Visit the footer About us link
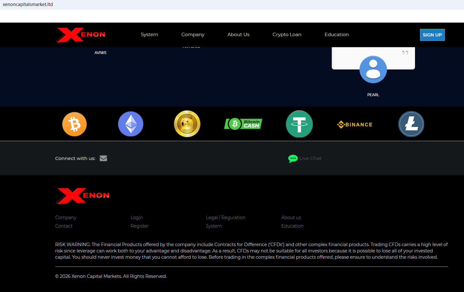The width and height of the screenshot is (464, 292). click(291, 218)
